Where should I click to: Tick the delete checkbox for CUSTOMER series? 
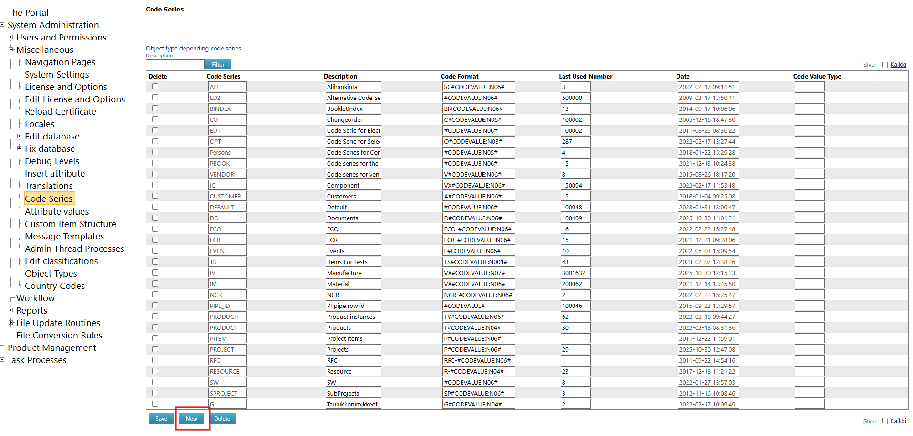155,196
